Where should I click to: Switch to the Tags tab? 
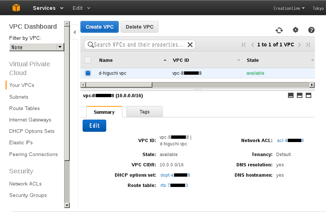(x=145, y=112)
